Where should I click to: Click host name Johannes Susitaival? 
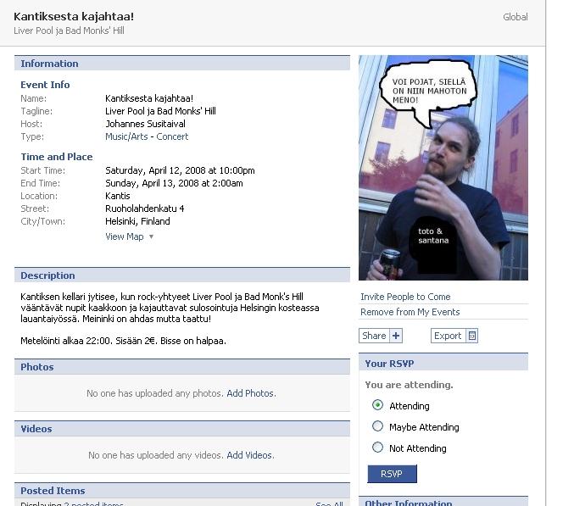coord(145,124)
